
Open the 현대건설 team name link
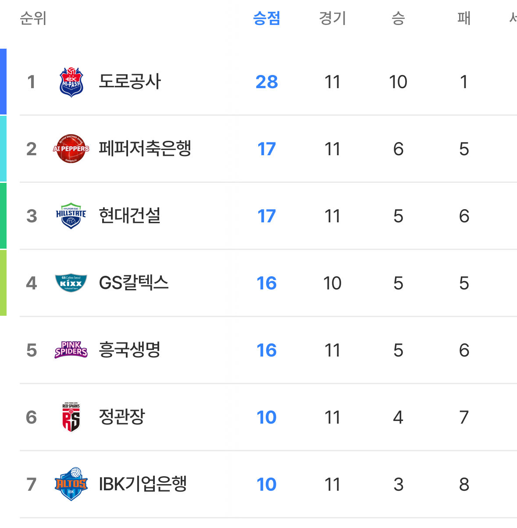(130, 216)
